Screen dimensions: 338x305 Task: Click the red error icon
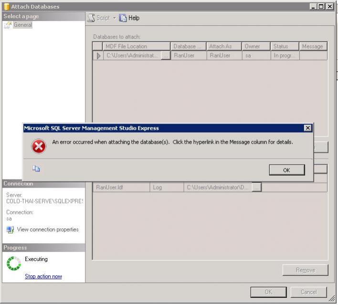[39, 146]
